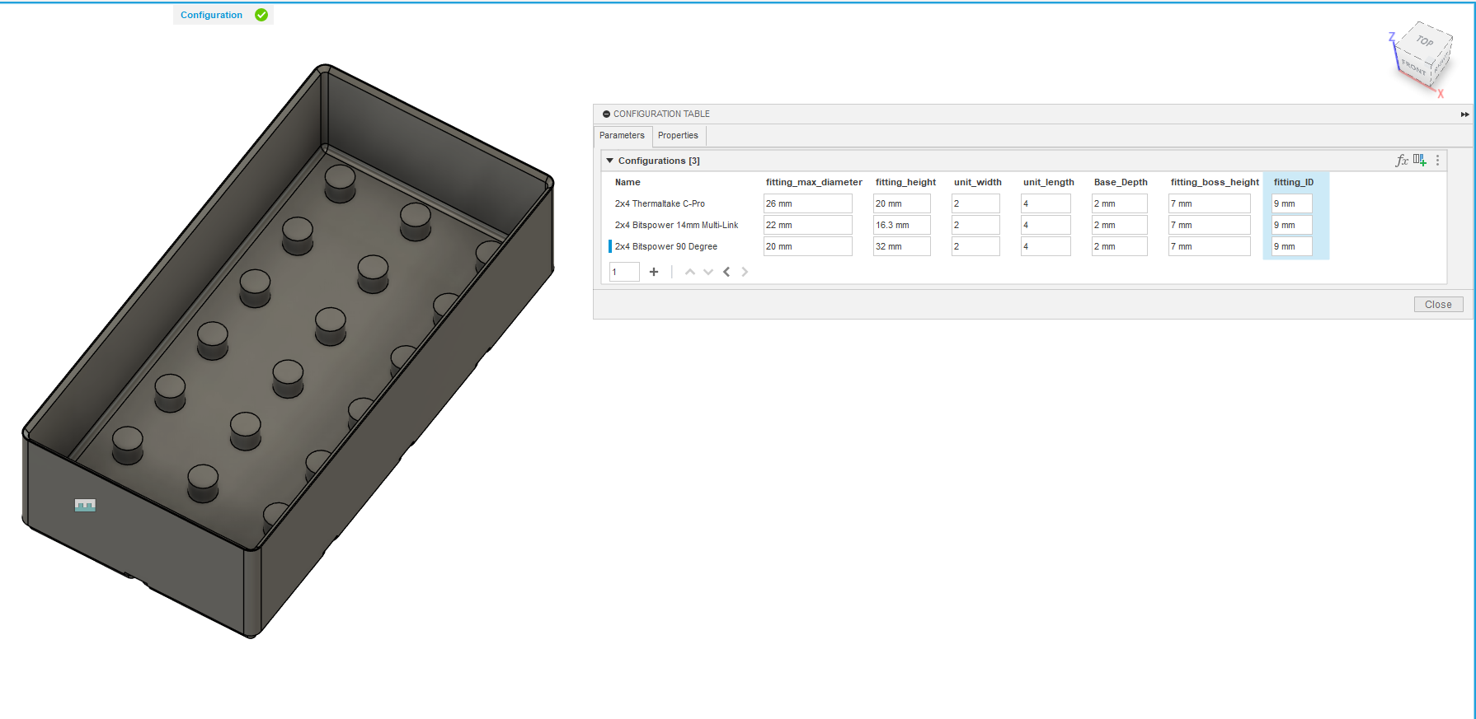The image size is (1476, 719).
Task: Edit Multi-Link fitting_ID 9 mm field
Action: tap(1292, 225)
